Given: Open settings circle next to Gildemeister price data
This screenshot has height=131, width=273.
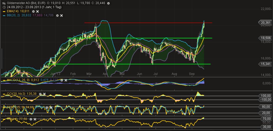Looking at the screenshot, I should click(x=108, y=3).
